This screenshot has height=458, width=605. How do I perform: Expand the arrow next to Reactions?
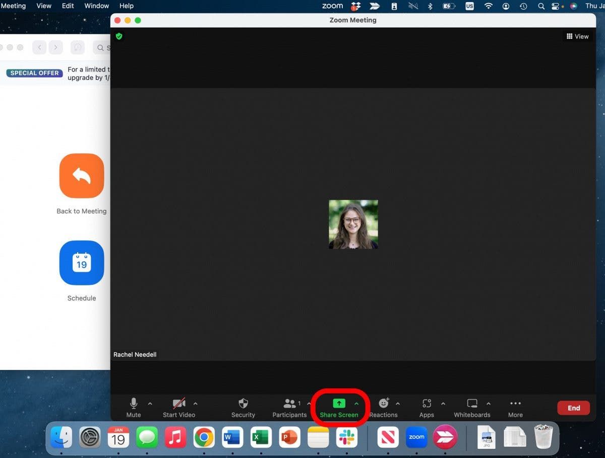[398, 404]
